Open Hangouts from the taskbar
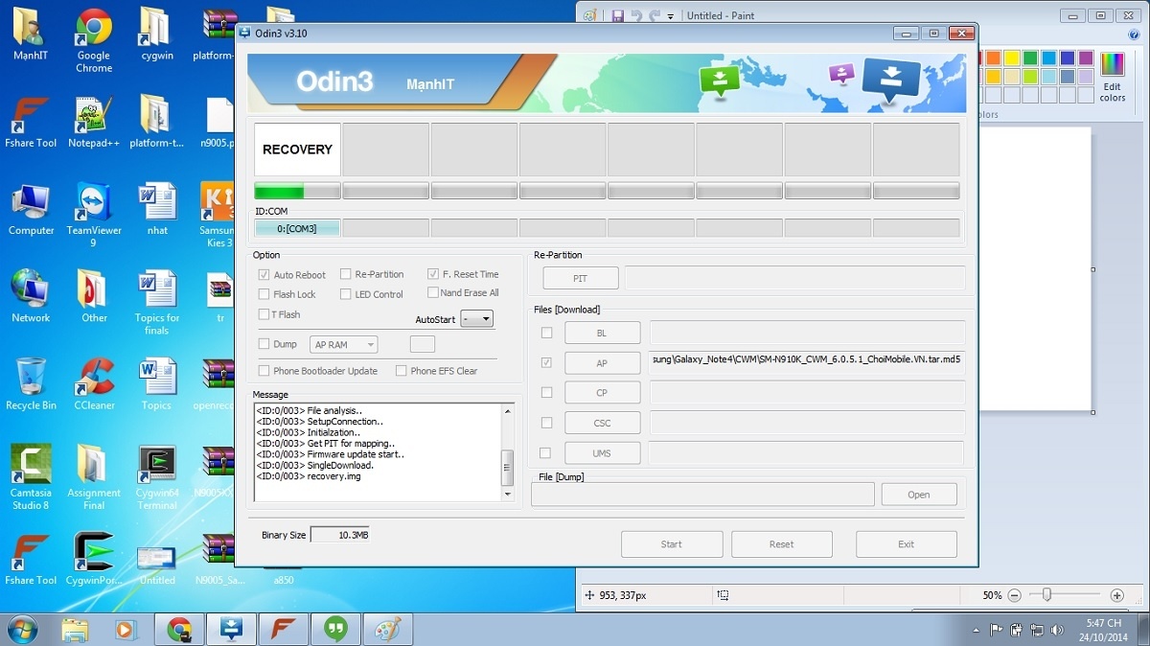Image resolution: width=1150 pixels, height=646 pixels. [334, 630]
